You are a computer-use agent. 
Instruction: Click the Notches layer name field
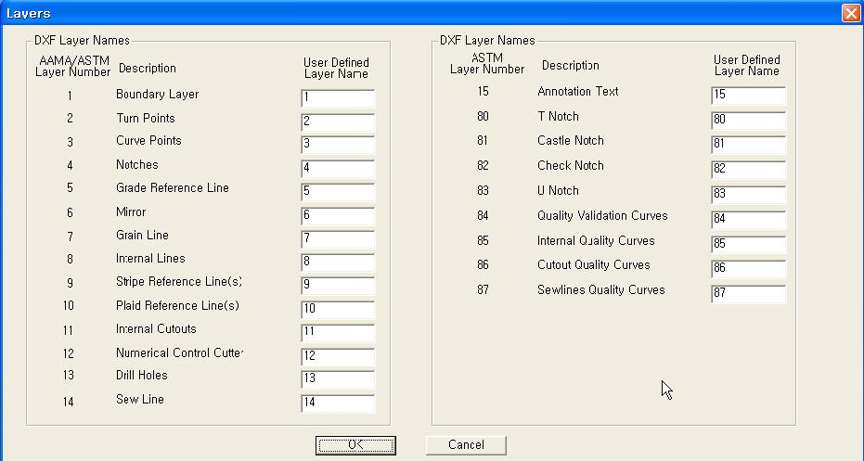coord(338,169)
